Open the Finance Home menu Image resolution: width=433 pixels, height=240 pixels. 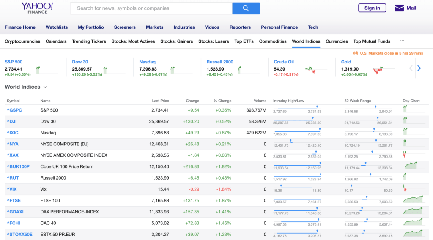coord(20,27)
